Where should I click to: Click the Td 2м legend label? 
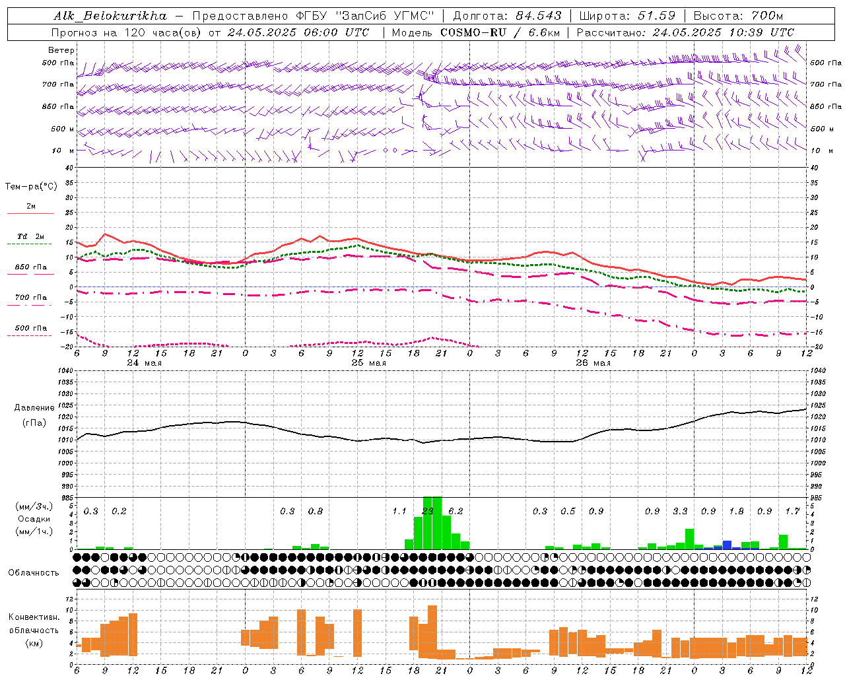tap(30, 236)
